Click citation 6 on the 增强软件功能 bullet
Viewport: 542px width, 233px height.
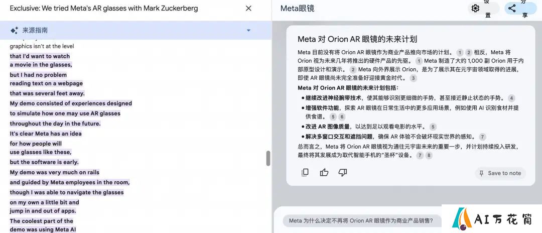(x=342, y=117)
